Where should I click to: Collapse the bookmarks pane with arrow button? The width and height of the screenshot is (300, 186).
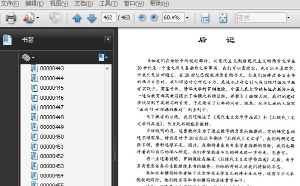point(107,39)
